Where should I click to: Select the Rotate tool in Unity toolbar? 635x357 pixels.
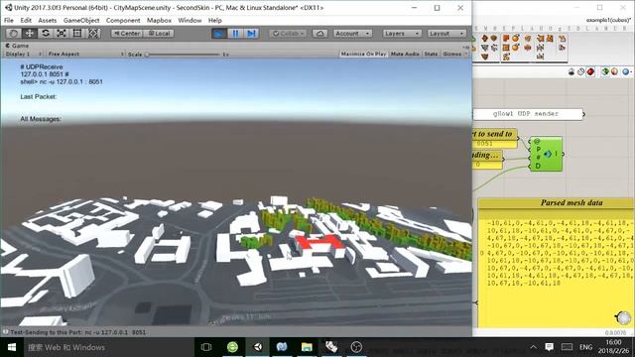point(46,33)
